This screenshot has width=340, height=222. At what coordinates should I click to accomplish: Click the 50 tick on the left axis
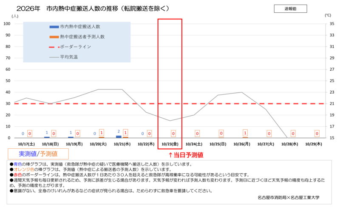[8, 81]
